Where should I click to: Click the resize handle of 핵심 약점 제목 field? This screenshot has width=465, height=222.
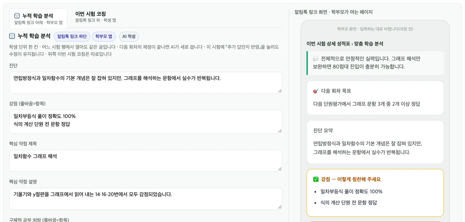click(x=280, y=169)
